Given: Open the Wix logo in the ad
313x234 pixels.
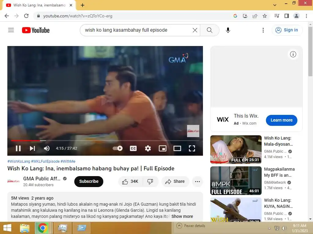Looking at the screenshot, I should click(x=223, y=119).
